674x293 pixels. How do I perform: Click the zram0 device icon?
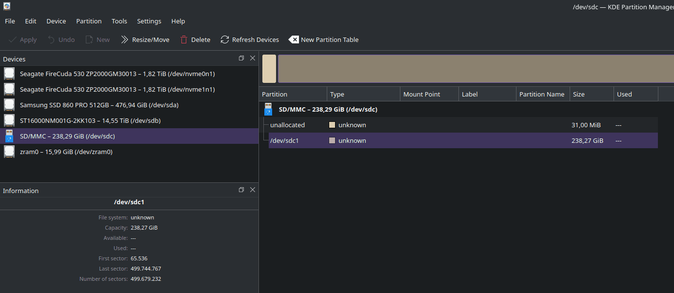tap(9, 152)
